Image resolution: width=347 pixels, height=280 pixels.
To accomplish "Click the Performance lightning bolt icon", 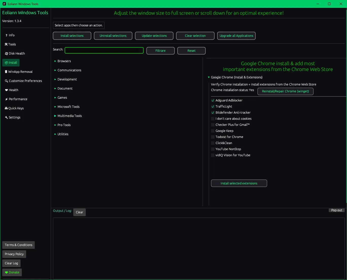I will pos(6,99).
